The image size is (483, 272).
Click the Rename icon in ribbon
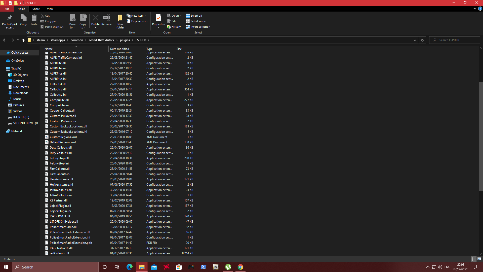pyautogui.click(x=106, y=18)
